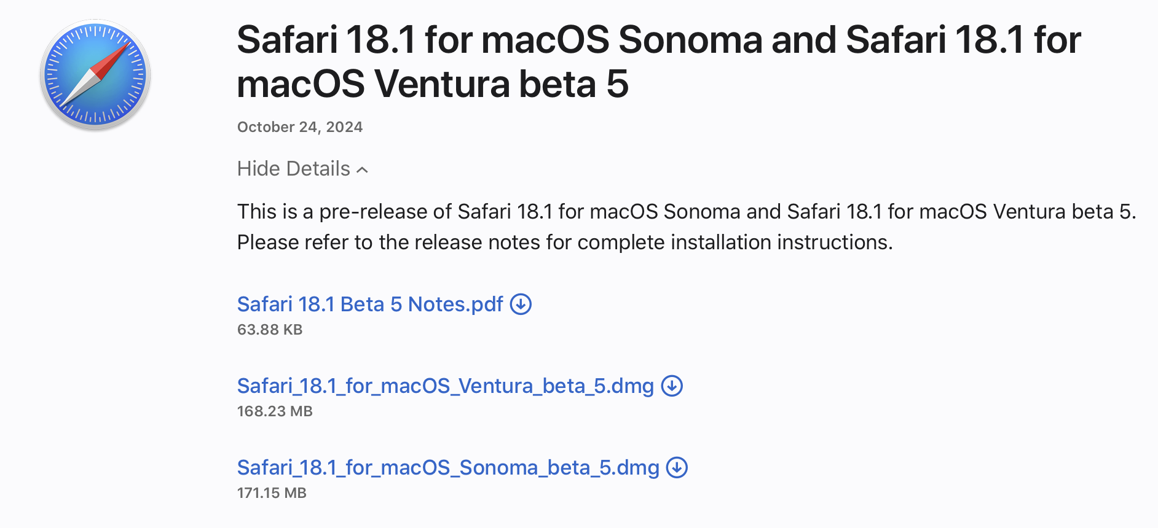The height and width of the screenshot is (528, 1158).
Task: Click "macOS Ventura beta 5" in the heading
Action: 432,84
